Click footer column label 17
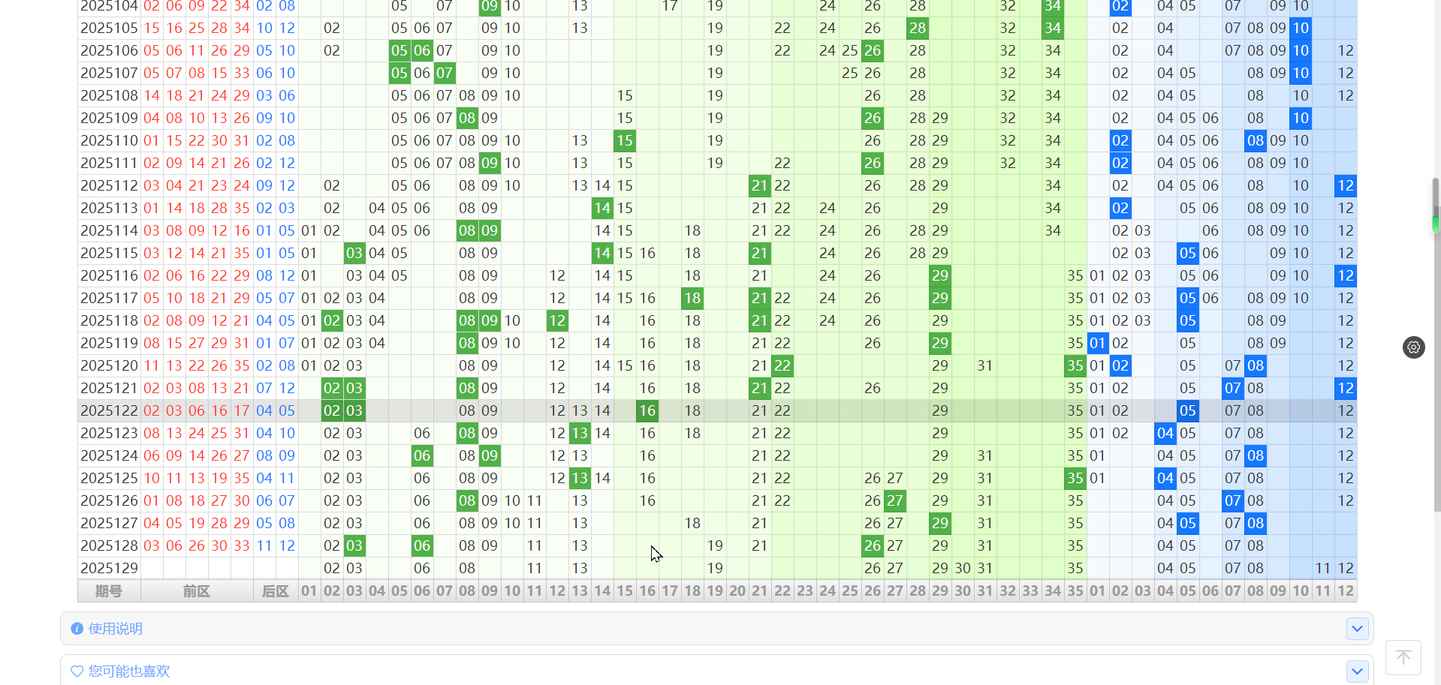This screenshot has height=685, width=1441. point(670,591)
